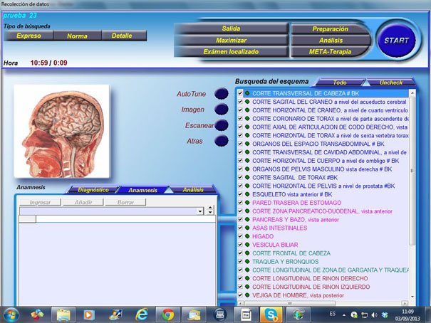Click the Imagen round button
The image size is (431, 323).
(221, 110)
